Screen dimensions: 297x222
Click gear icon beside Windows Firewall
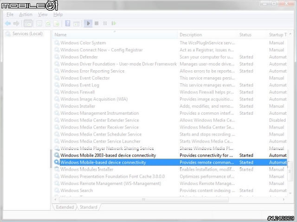[x=57, y=92]
